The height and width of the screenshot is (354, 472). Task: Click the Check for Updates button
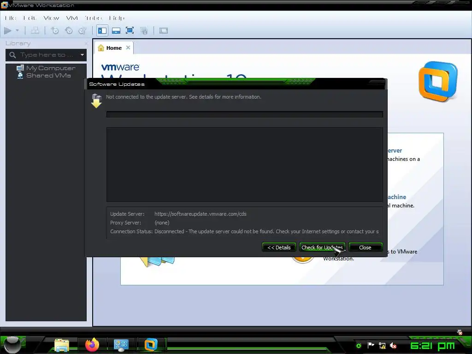coord(322,248)
